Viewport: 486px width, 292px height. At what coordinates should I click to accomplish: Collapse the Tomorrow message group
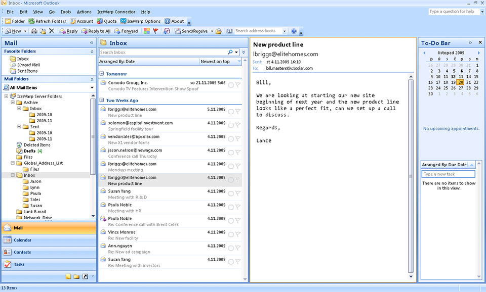click(102, 74)
